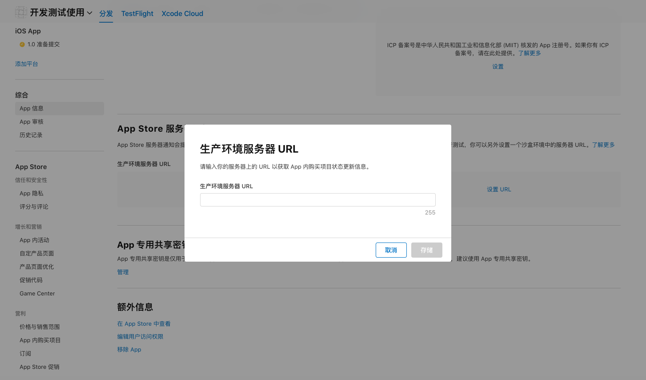Screen dimensions: 646x380
Task: Click 取消 to dismiss the dialog
Action: click(391, 250)
